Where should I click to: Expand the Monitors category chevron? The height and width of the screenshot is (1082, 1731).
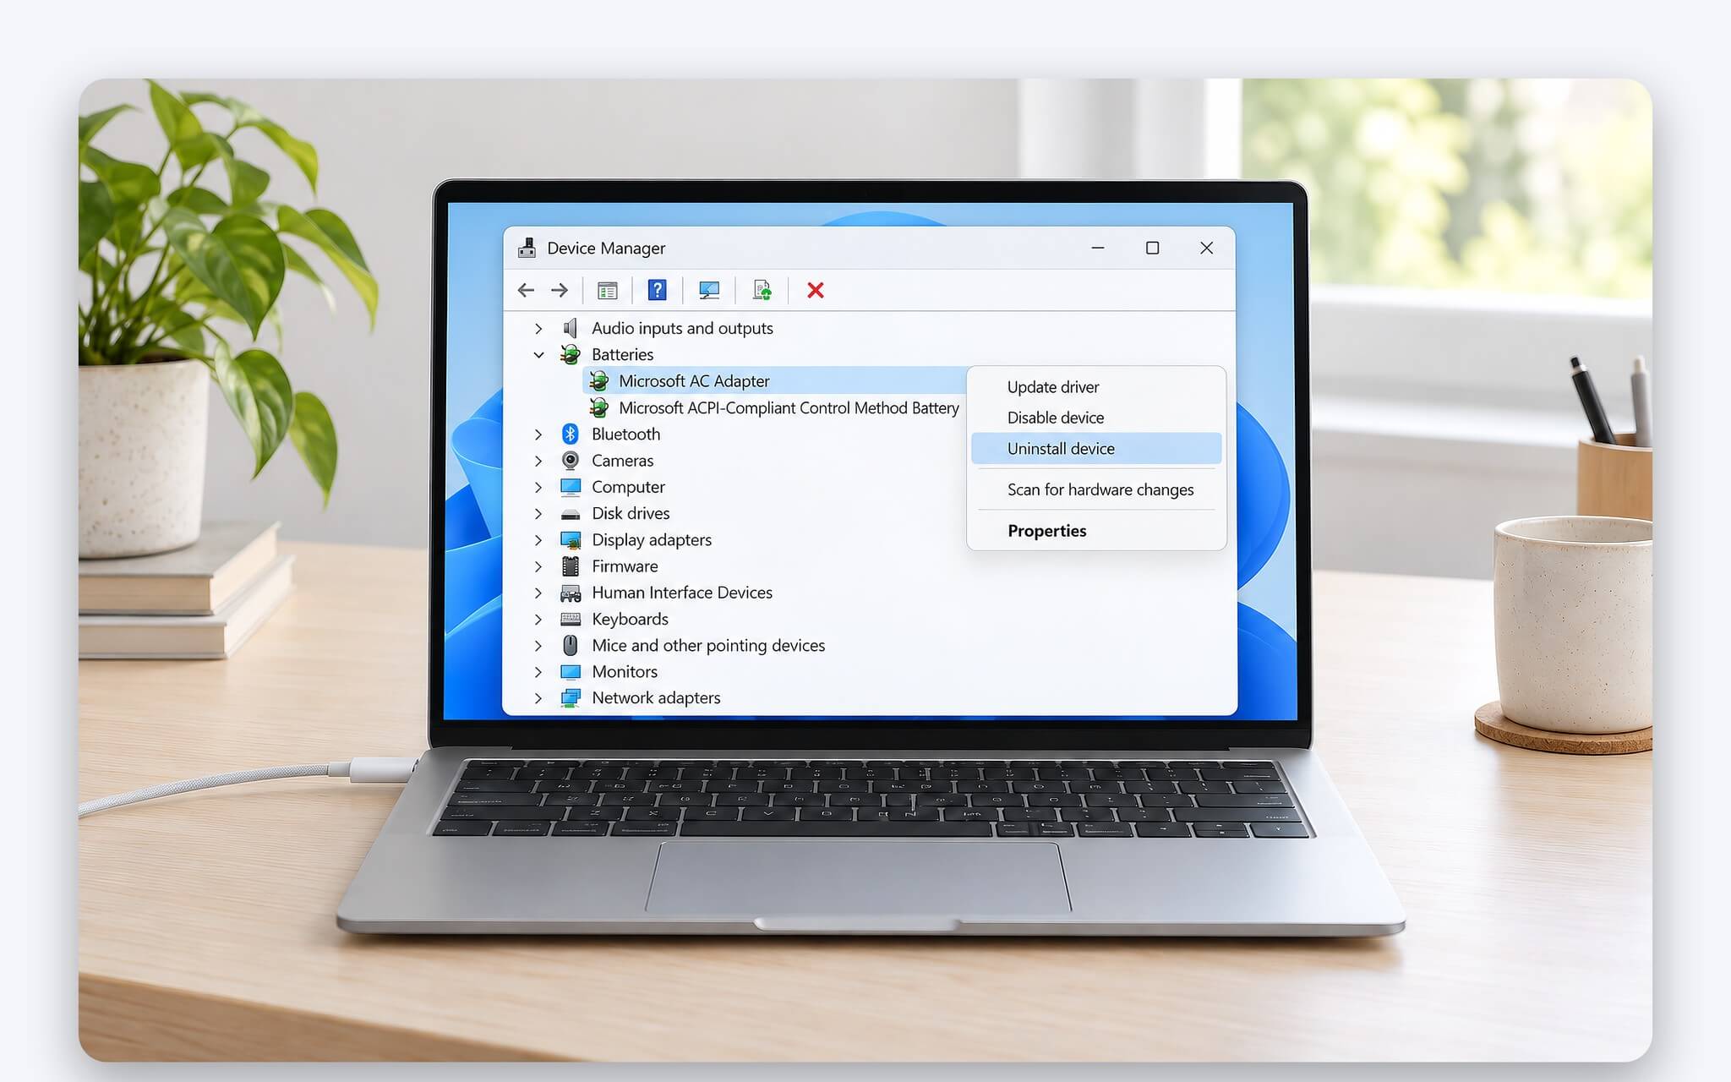(538, 672)
